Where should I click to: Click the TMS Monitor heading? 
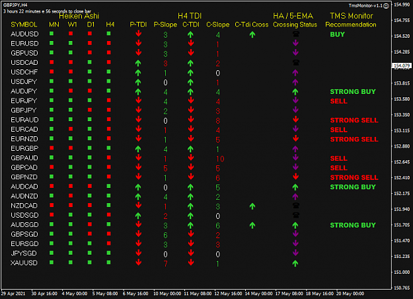coord(352,16)
